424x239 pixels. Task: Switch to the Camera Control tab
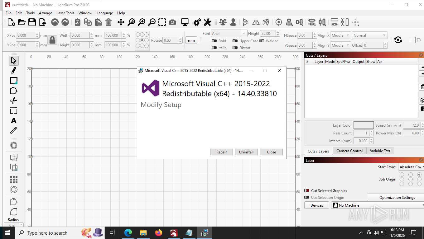pos(349,151)
